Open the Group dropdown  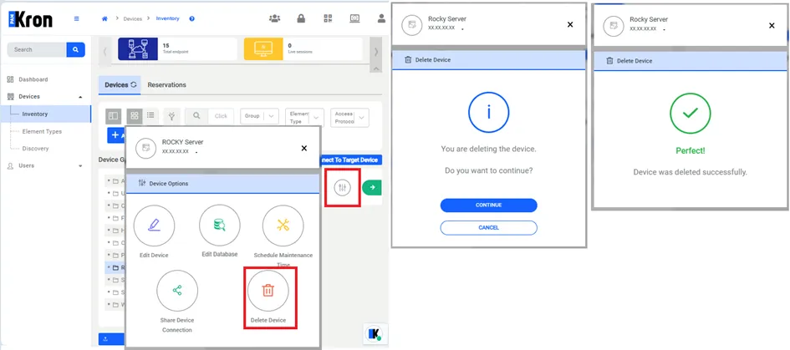tap(259, 116)
